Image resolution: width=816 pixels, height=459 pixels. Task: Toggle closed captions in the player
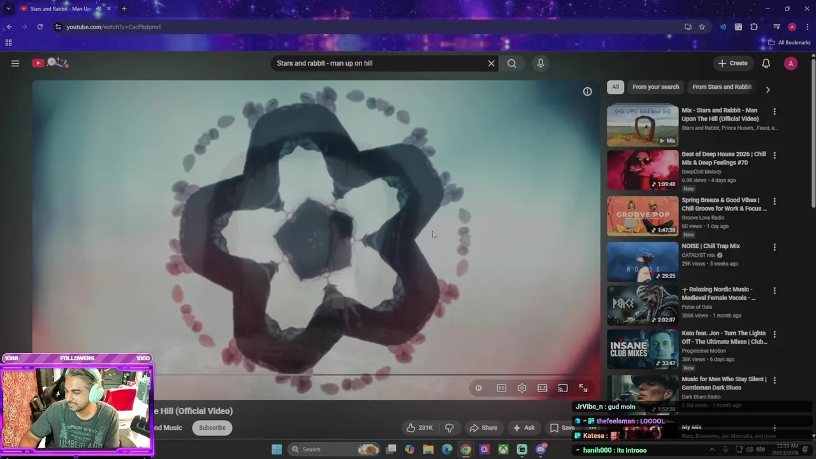[x=502, y=388]
